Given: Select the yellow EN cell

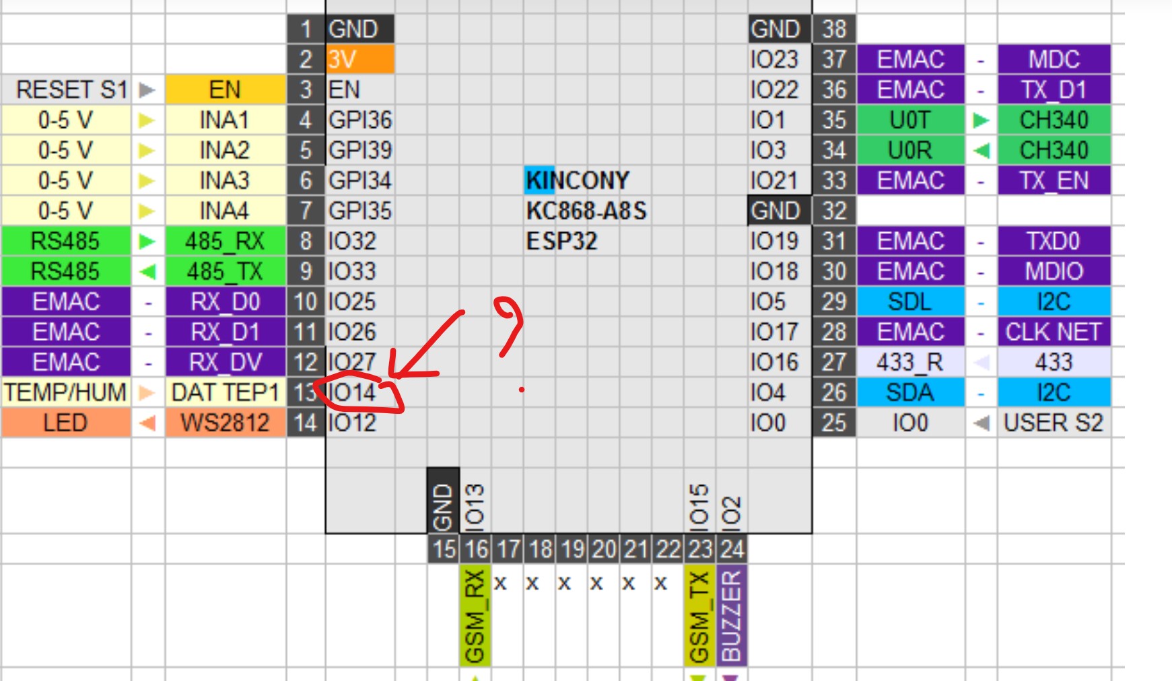Looking at the screenshot, I should 225,89.
